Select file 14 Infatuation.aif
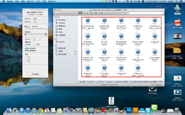 [x=138, y=55]
